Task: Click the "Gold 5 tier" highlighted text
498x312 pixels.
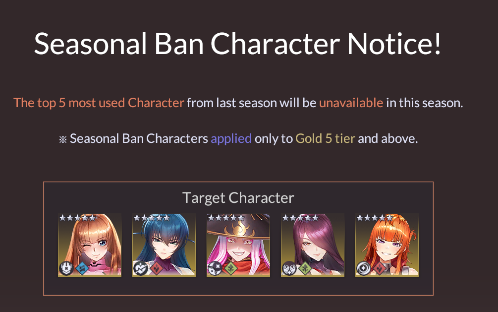Action: 325,139
